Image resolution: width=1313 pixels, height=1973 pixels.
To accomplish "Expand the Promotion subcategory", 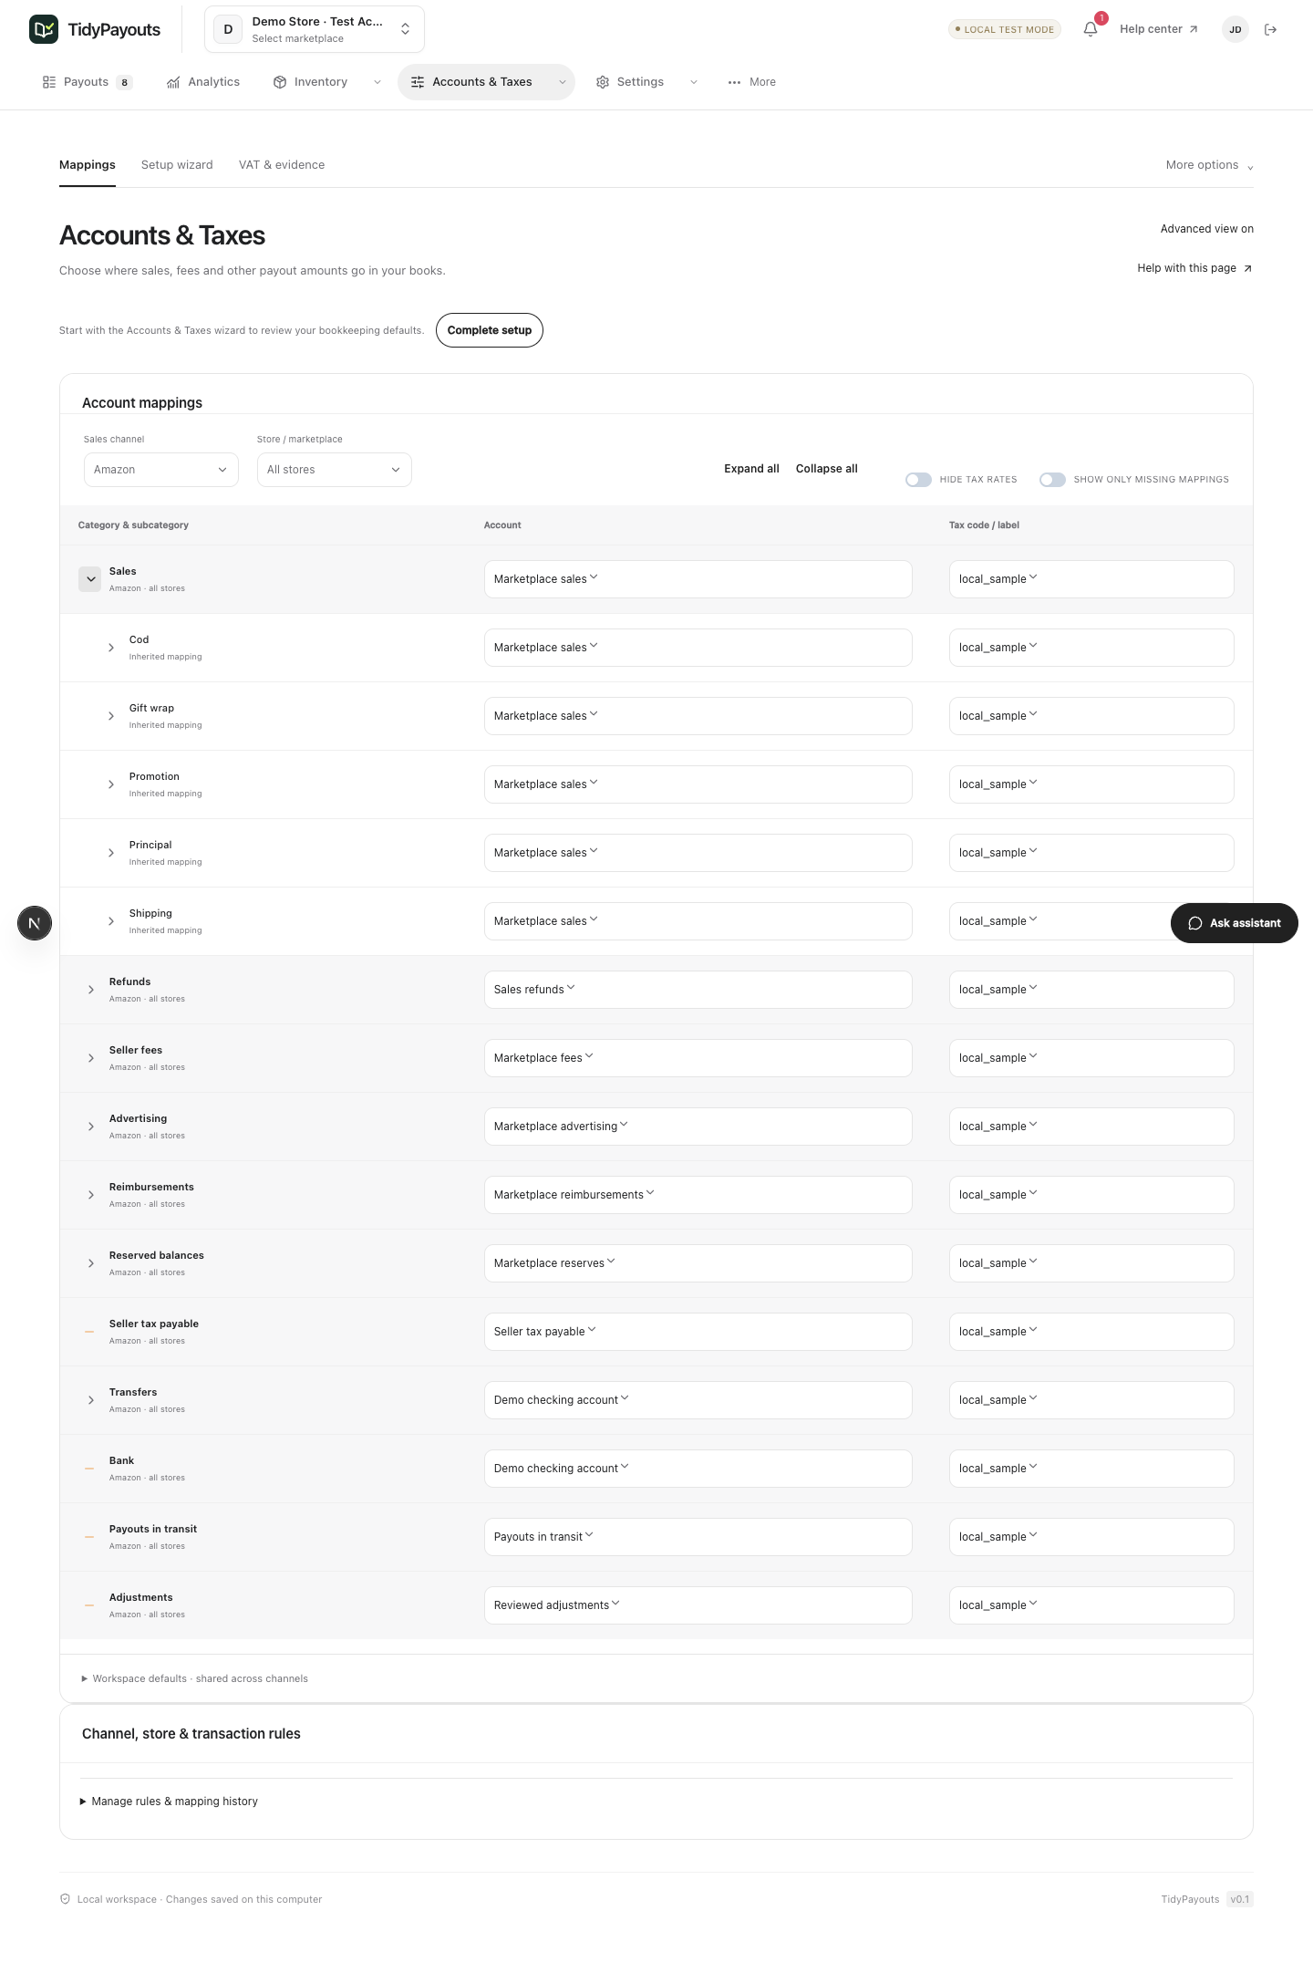I will (111, 784).
